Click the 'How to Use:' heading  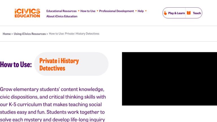coord(16,64)
